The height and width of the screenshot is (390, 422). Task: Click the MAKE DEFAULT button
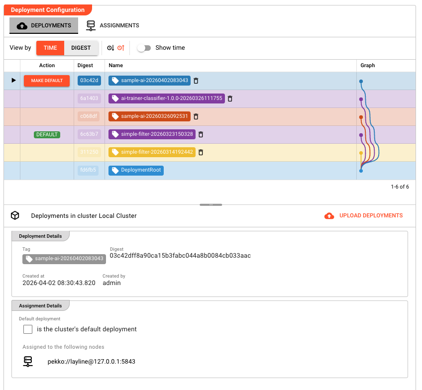(46, 80)
